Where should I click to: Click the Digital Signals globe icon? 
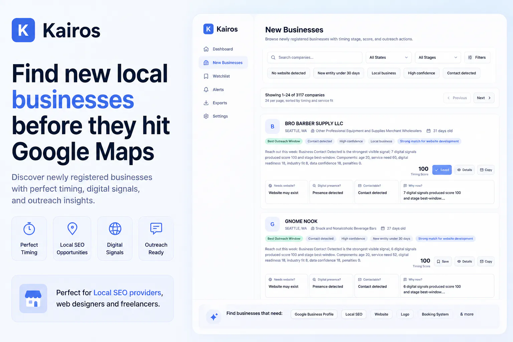[x=115, y=229]
